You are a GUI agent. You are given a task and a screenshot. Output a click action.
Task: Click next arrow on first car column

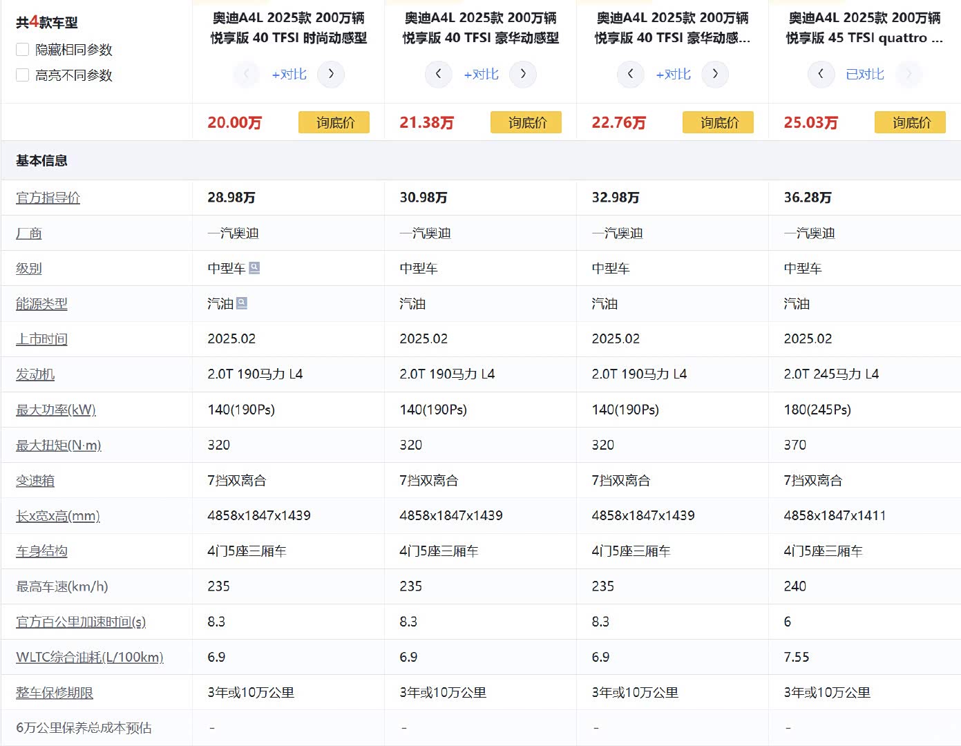(331, 74)
